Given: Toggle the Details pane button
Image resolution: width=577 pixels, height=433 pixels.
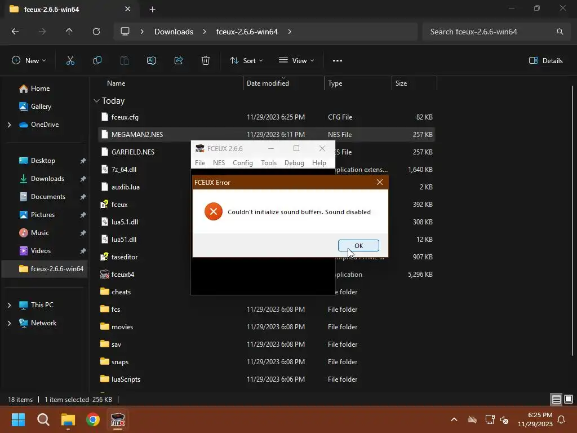Looking at the screenshot, I should 545,61.
